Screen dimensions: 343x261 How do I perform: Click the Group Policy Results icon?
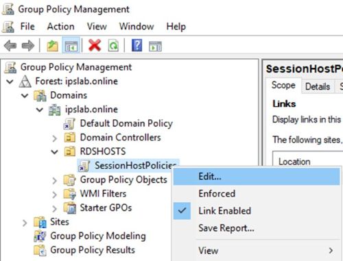click(40, 250)
